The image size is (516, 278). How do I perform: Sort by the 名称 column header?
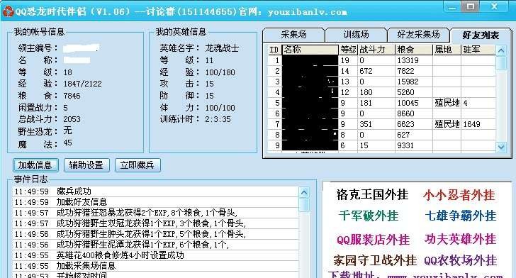tap(310, 50)
